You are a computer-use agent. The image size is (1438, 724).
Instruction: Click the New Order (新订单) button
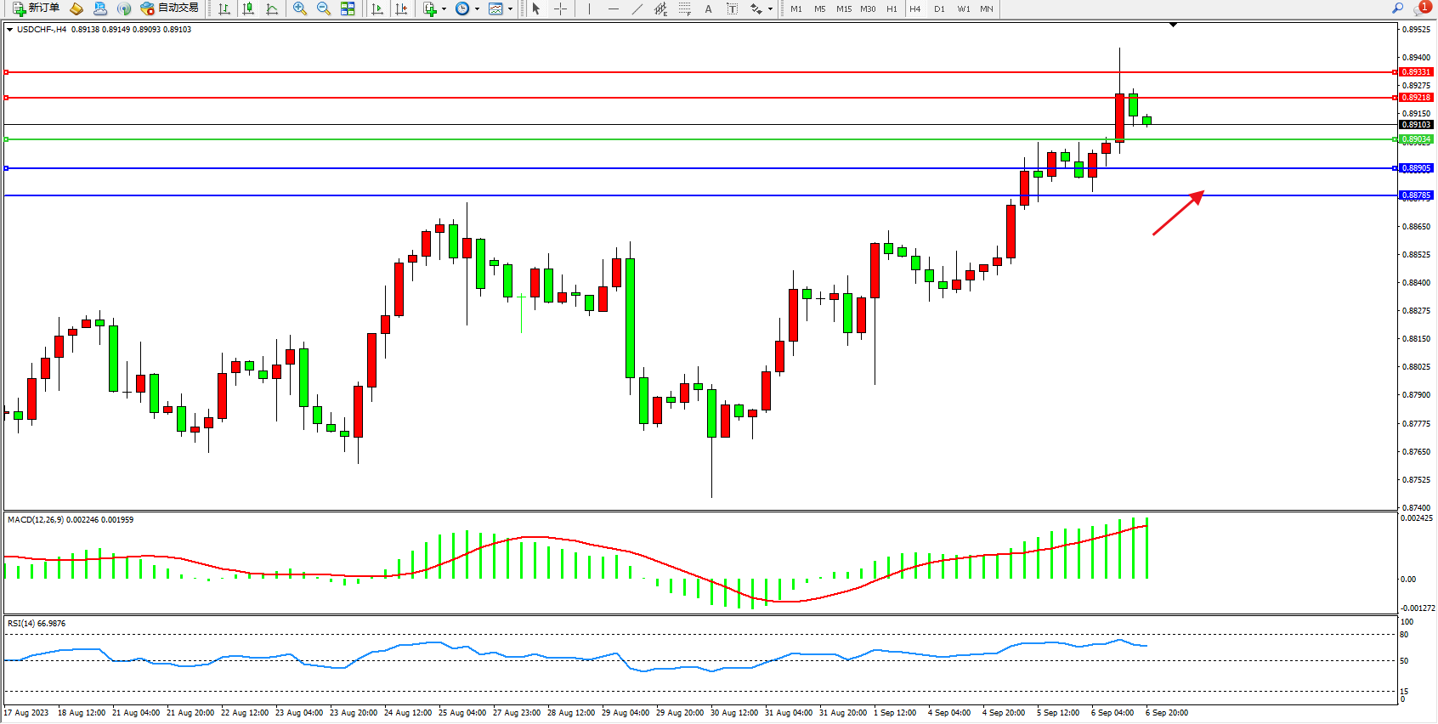coord(36,8)
